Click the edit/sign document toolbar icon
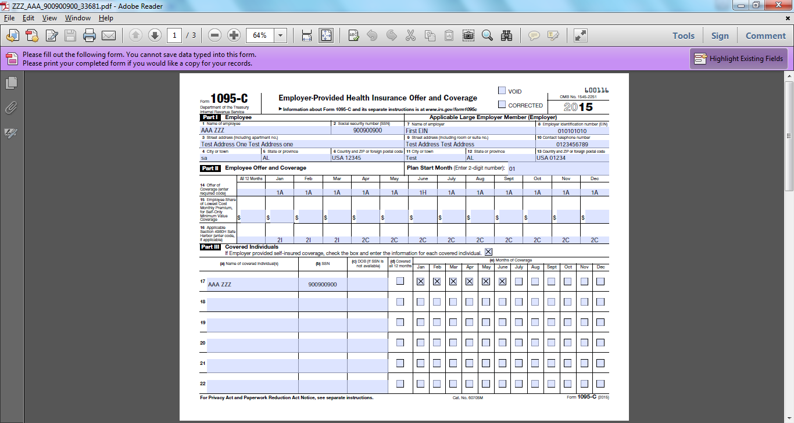 coord(52,35)
